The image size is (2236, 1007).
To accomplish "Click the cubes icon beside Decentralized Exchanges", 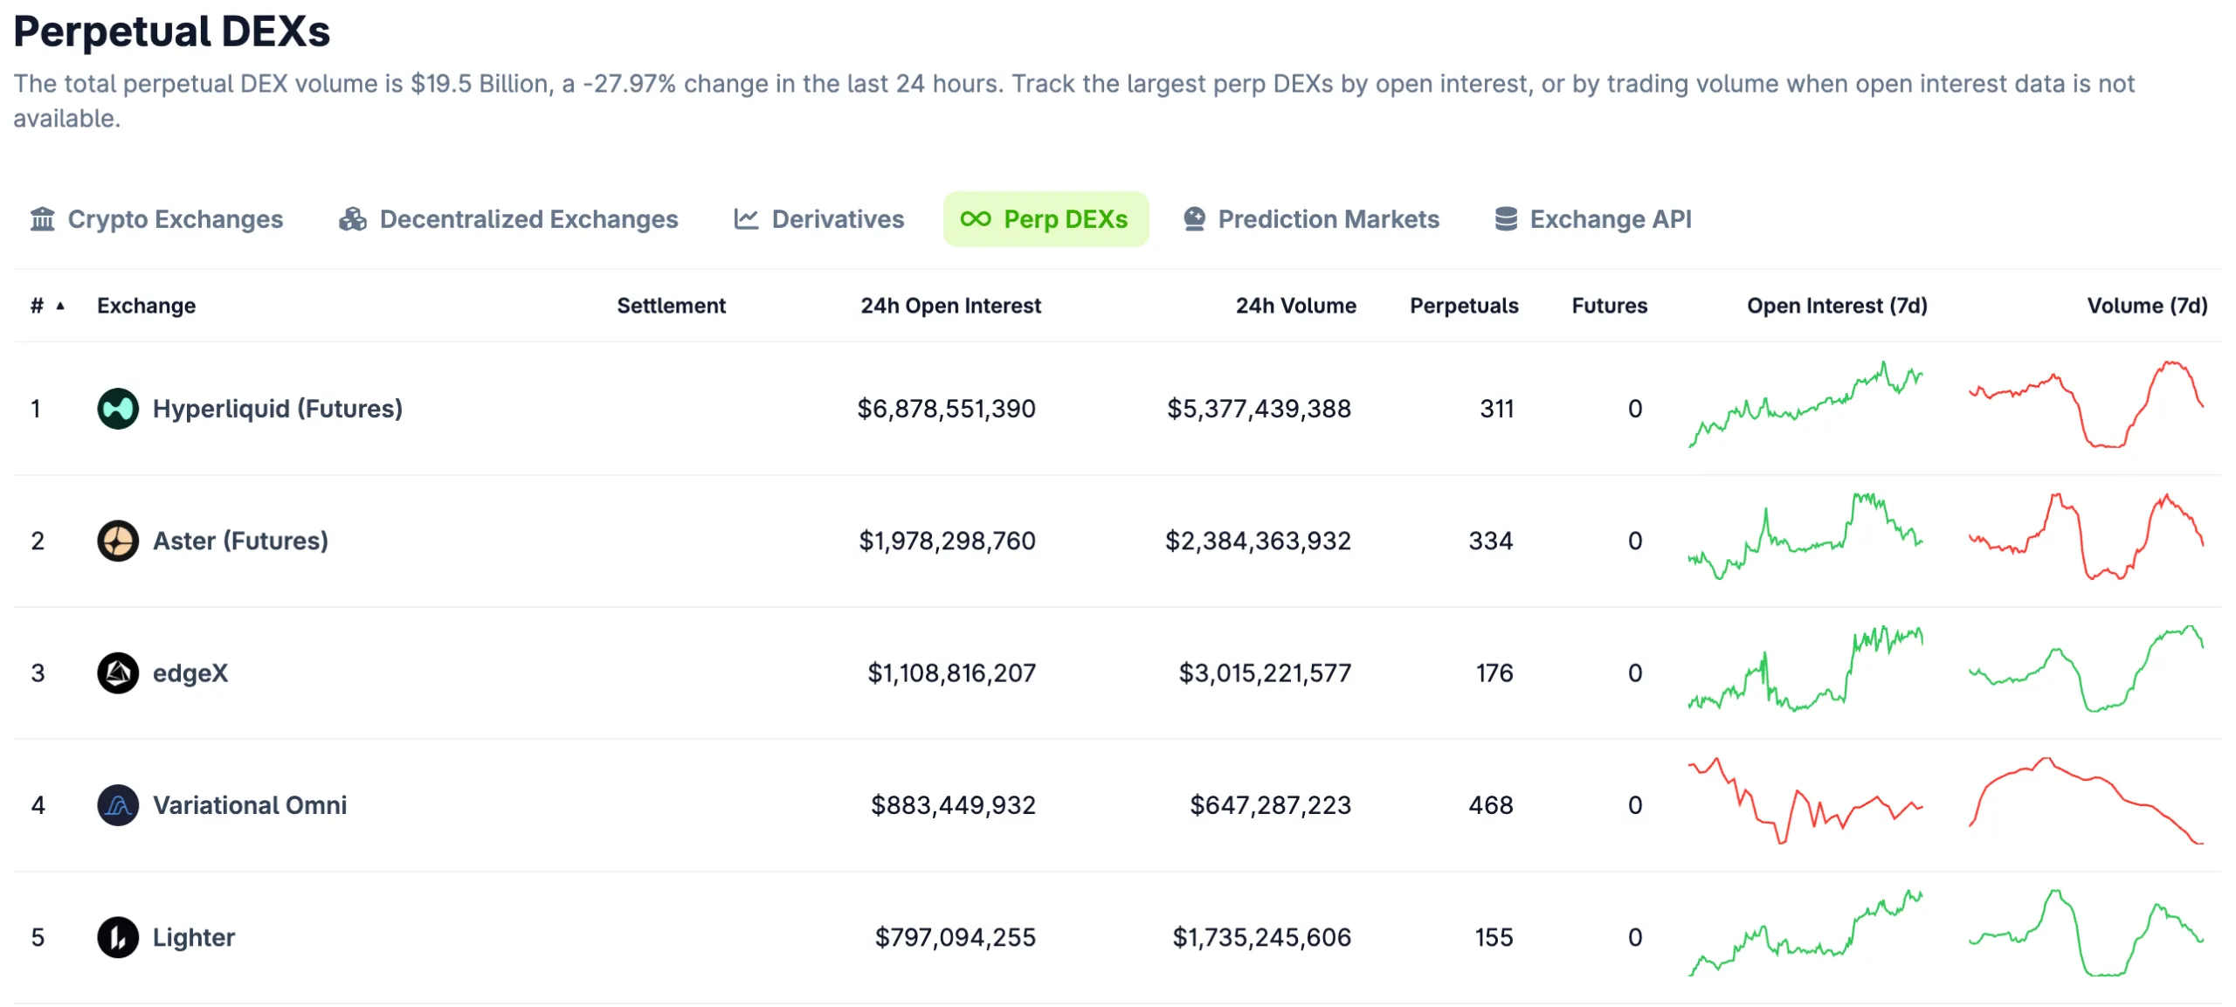I will point(353,219).
